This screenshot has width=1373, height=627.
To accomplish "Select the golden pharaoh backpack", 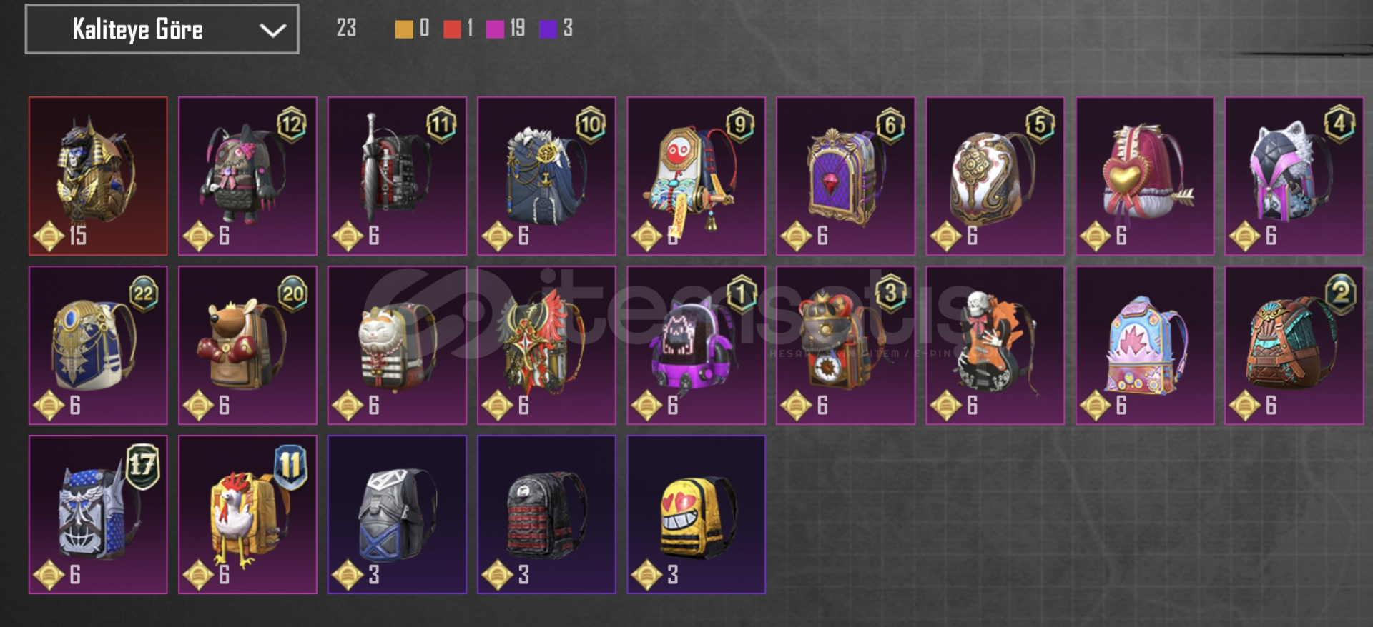I will pyautogui.click(x=98, y=176).
